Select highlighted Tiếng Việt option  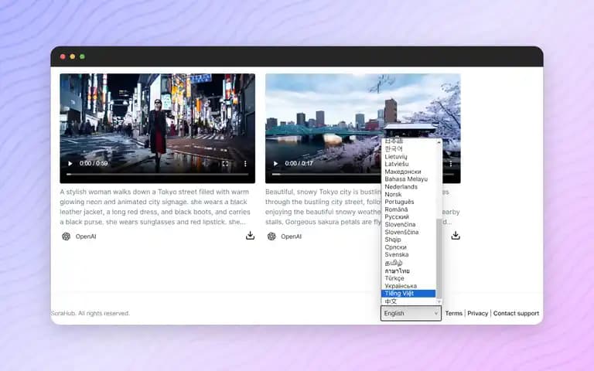[408, 294]
